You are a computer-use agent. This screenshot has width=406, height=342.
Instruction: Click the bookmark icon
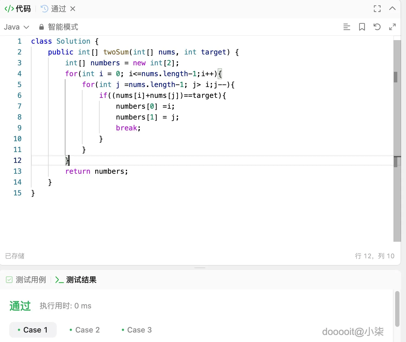[x=362, y=27]
